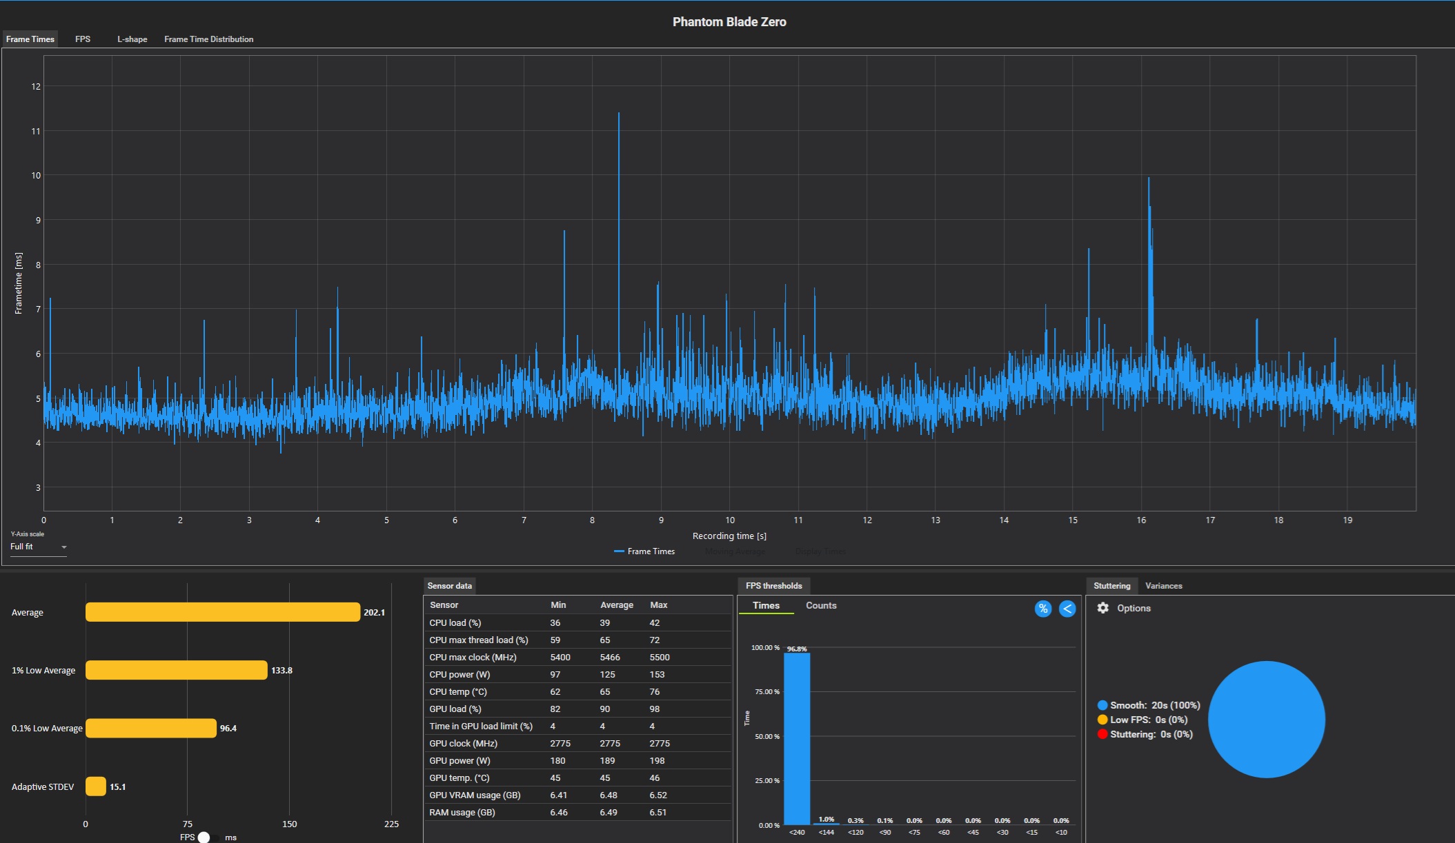Click the Average column header in sensor table
This screenshot has width=1455, height=843.
617,605
